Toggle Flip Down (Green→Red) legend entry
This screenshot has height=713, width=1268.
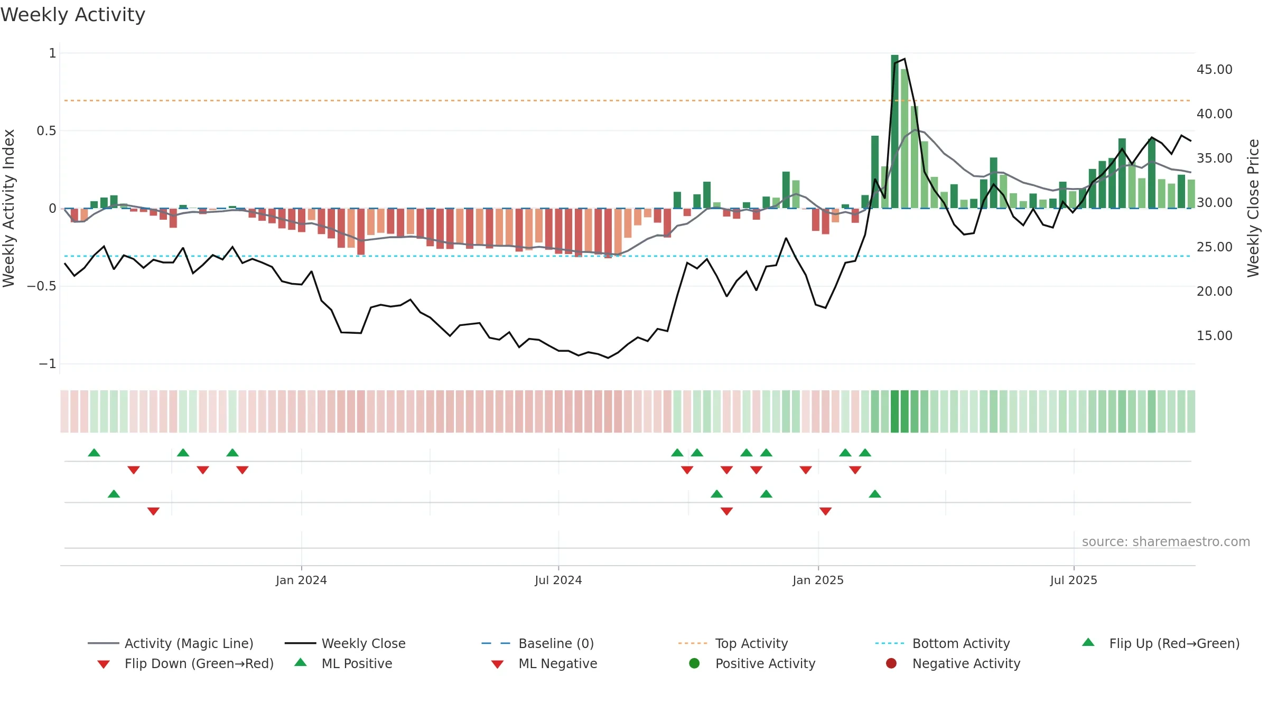185,663
